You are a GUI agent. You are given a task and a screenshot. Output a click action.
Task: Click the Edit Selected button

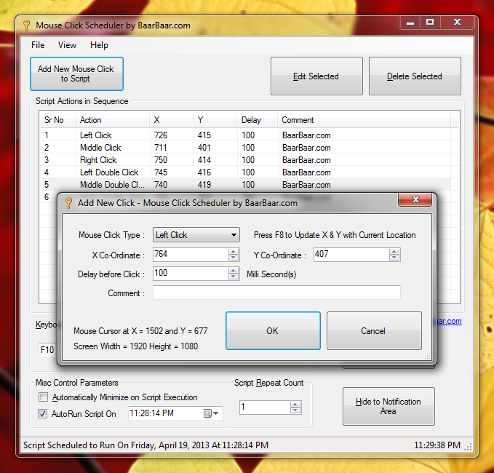click(x=316, y=76)
